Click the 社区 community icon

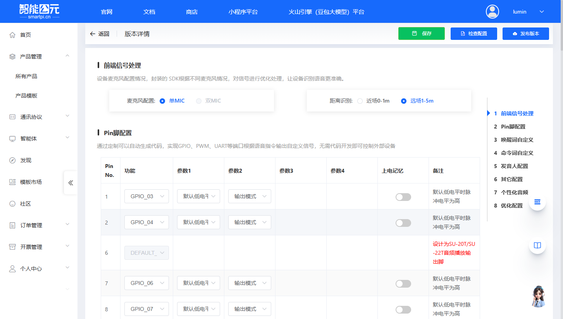[x=12, y=203]
